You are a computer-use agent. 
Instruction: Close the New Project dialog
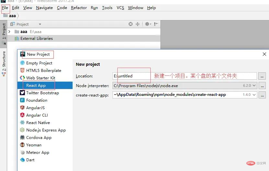pos(264,54)
